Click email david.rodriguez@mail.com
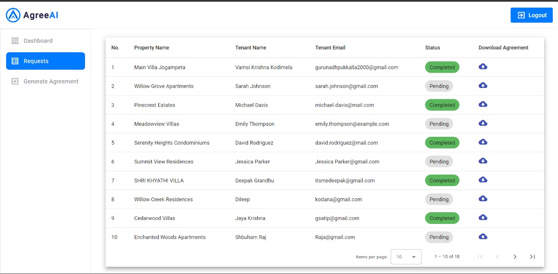Viewport: 558px width, 274px height. pos(347,143)
